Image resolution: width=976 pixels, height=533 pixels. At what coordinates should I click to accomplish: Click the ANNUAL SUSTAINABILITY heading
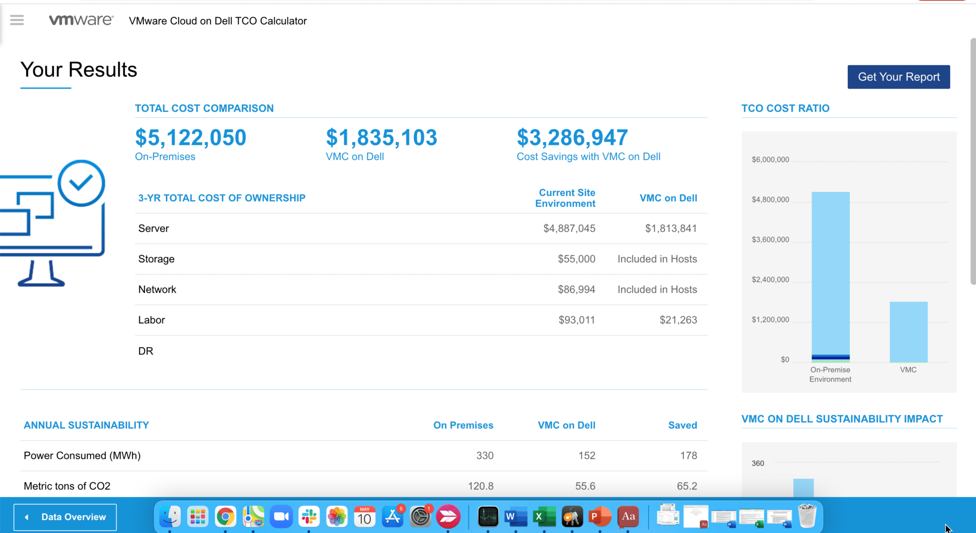(x=86, y=425)
